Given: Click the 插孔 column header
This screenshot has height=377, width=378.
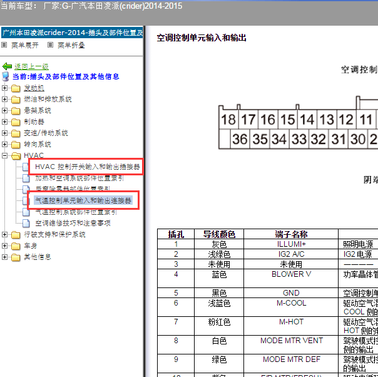Looking at the screenshot, I should 176,234.
